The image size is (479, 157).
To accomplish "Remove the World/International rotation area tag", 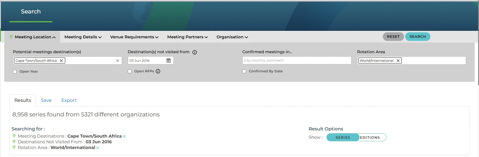I will point(398,61).
